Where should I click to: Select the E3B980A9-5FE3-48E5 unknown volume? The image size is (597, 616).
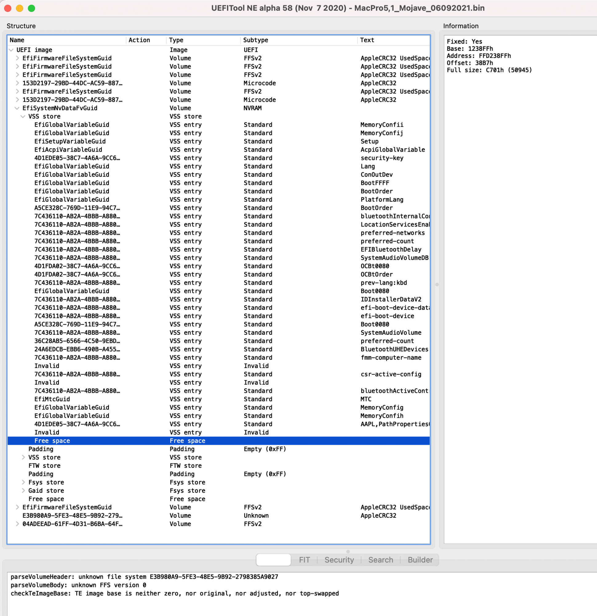[x=72, y=516]
